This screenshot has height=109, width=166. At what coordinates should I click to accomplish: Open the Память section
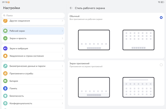pos(33,88)
